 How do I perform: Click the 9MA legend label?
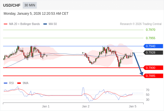26,83
